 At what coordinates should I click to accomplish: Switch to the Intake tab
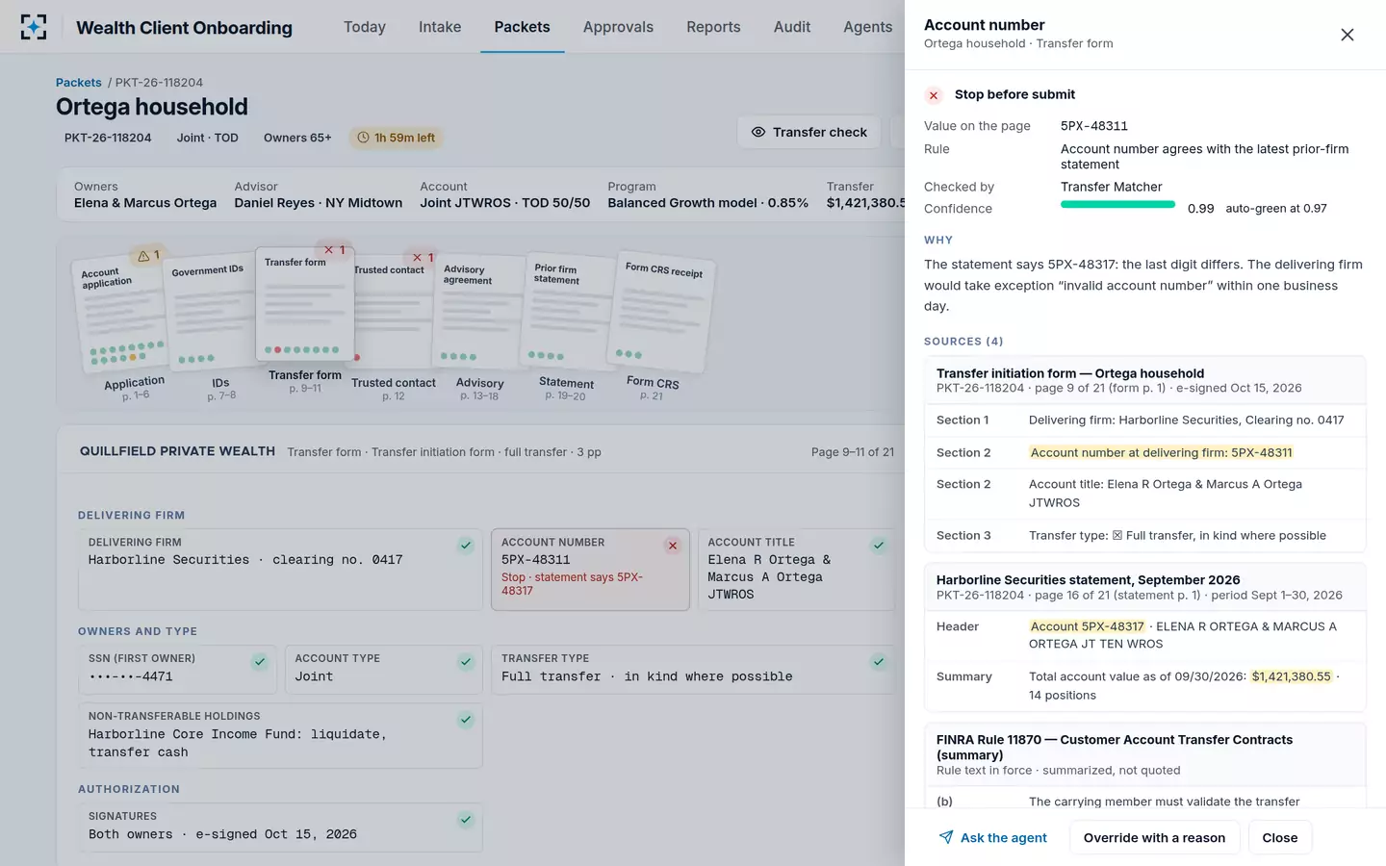(x=440, y=27)
